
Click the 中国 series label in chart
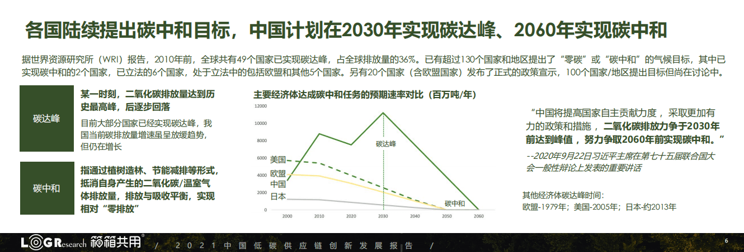pyautogui.click(x=278, y=184)
